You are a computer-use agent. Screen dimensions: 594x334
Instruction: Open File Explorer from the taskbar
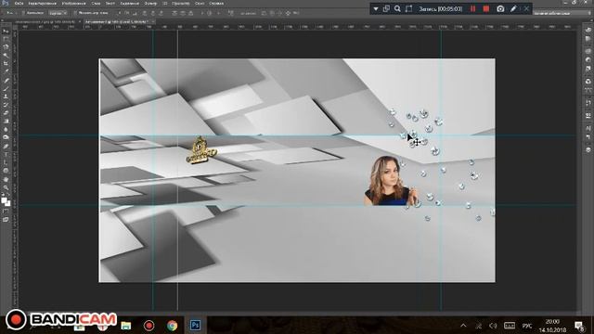pyautogui.click(x=126, y=326)
